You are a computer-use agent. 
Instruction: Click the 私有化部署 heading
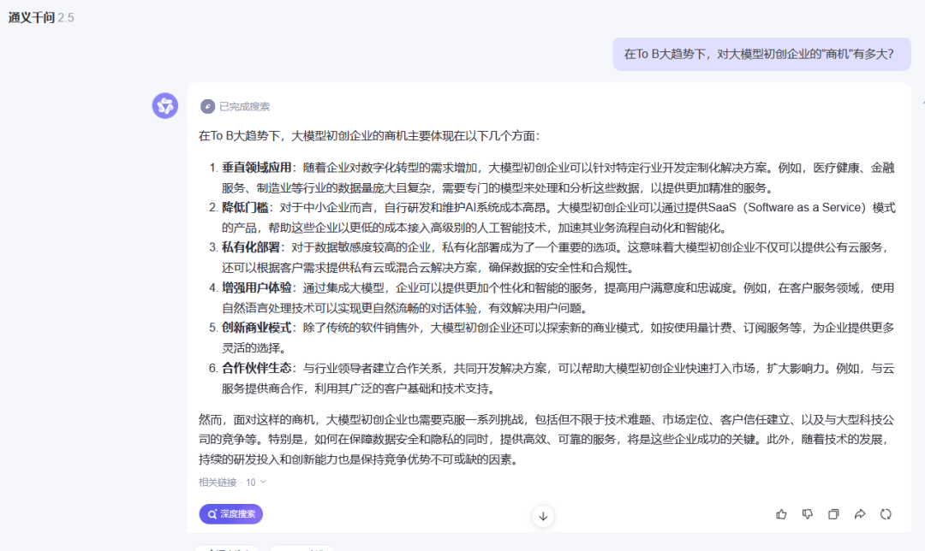[251, 247]
